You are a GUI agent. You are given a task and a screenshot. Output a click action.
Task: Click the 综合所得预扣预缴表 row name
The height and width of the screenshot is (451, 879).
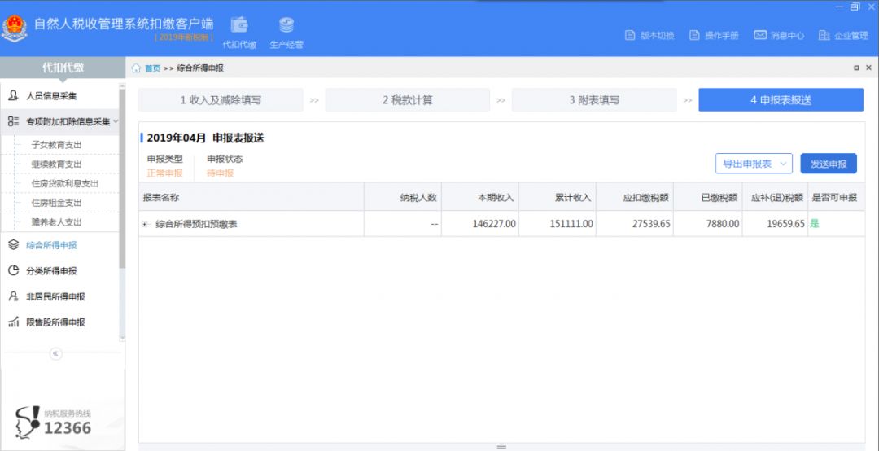pyautogui.click(x=196, y=224)
